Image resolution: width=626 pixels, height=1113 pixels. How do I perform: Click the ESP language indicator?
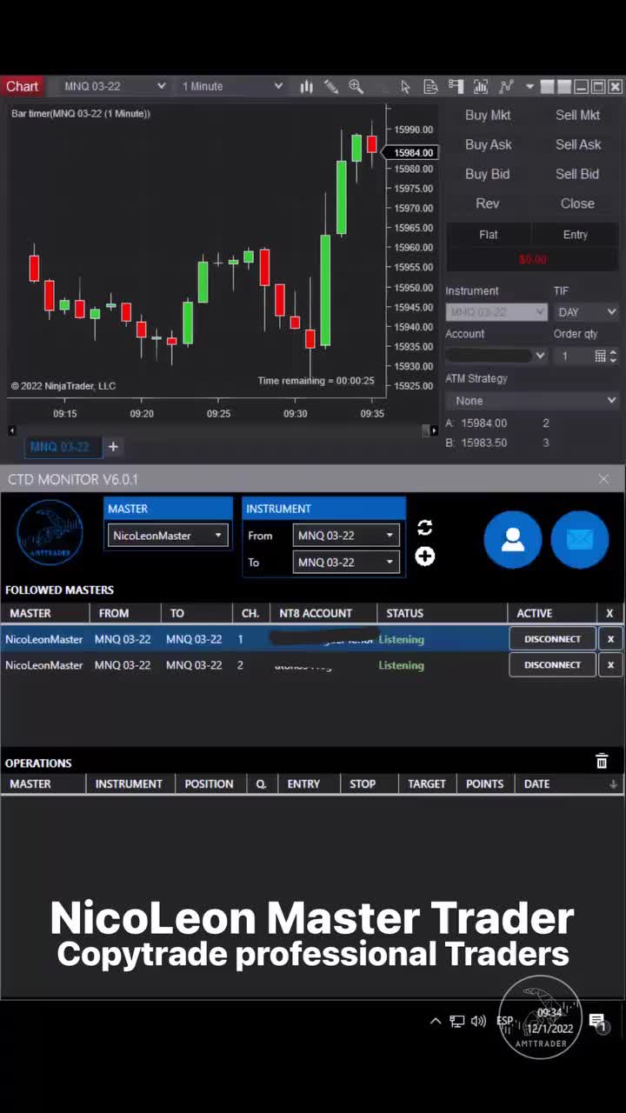(x=504, y=1021)
